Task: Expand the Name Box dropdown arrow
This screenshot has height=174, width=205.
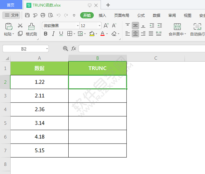Action: pyautogui.click(x=47, y=49)
